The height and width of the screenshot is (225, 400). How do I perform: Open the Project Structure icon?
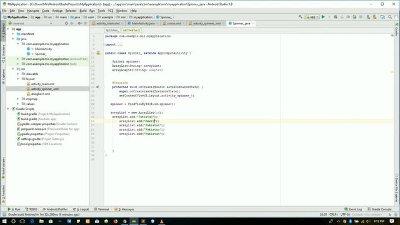[382, 17]
